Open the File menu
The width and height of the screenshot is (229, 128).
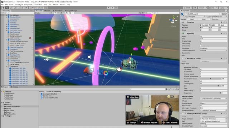[x=3, y=5]
